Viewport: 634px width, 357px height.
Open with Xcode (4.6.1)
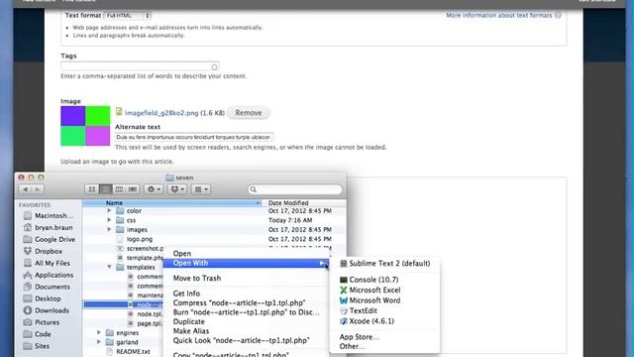point(385,321)
